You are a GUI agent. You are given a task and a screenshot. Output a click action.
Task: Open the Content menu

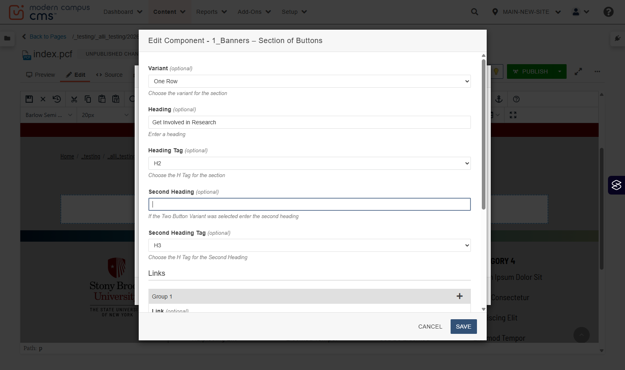pyautogui.click(x=169, y=12)
